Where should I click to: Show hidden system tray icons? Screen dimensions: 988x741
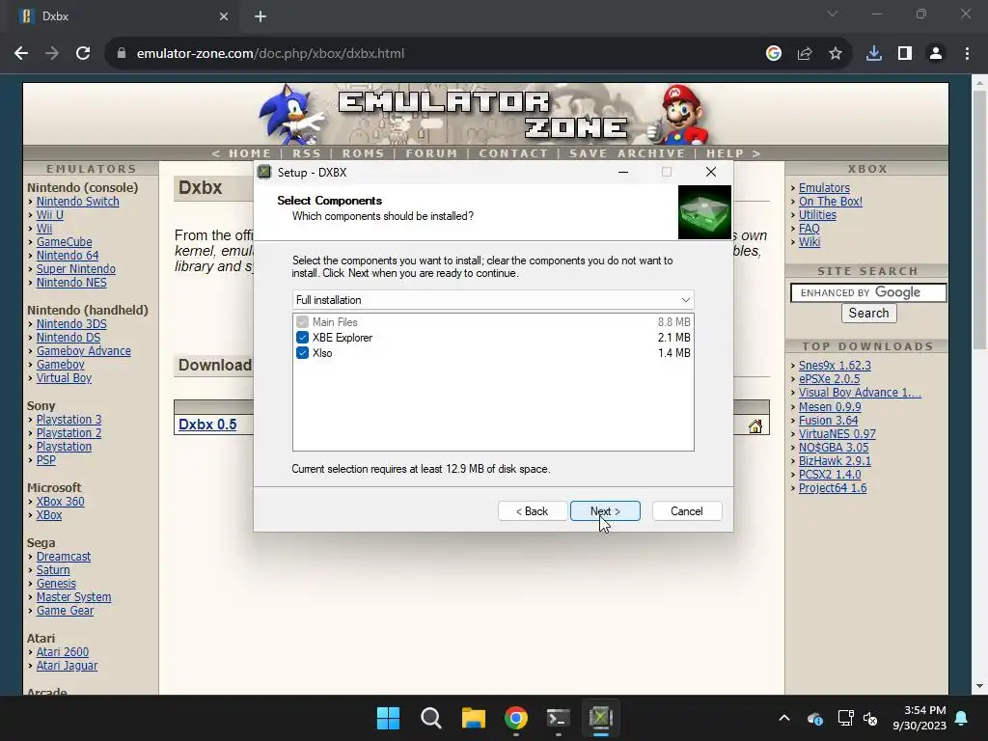tap(784, 718)
